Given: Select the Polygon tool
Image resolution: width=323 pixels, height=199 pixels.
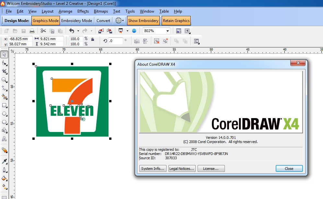Looking at the screenshot, I should [x=4, y=122].
